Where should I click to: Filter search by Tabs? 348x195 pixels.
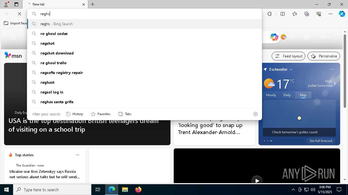coord(125,114)
